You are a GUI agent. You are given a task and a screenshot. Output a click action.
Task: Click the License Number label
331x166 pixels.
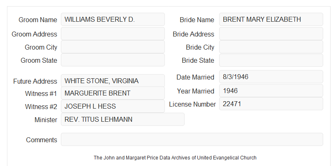192,104
